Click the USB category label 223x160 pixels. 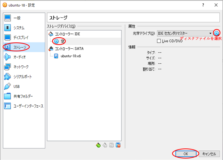tap(16, 87)
